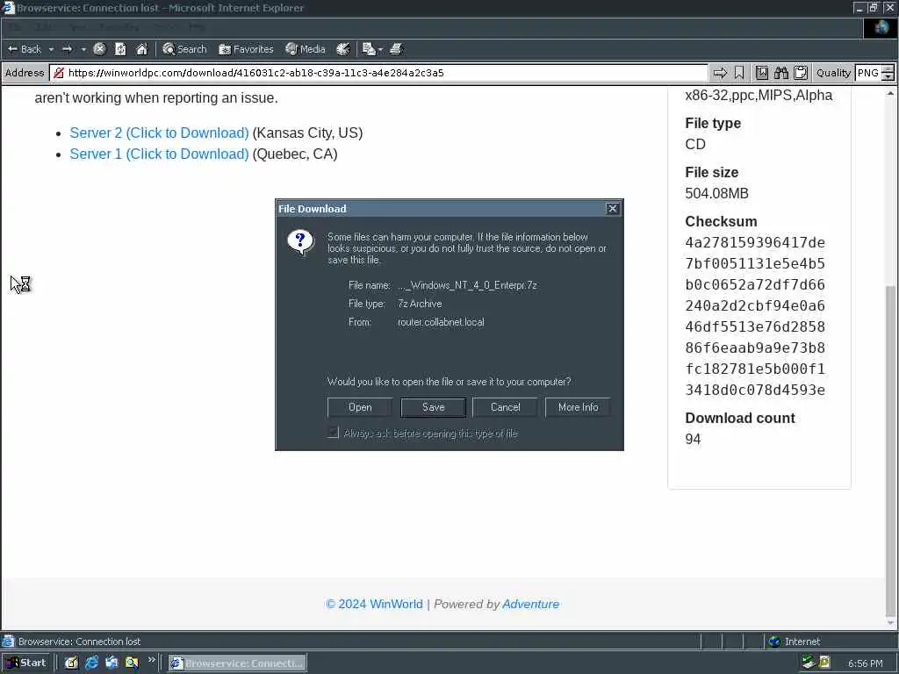
Task: Click the insecure page icon in address bar
Action: click(x=59, y=73)
